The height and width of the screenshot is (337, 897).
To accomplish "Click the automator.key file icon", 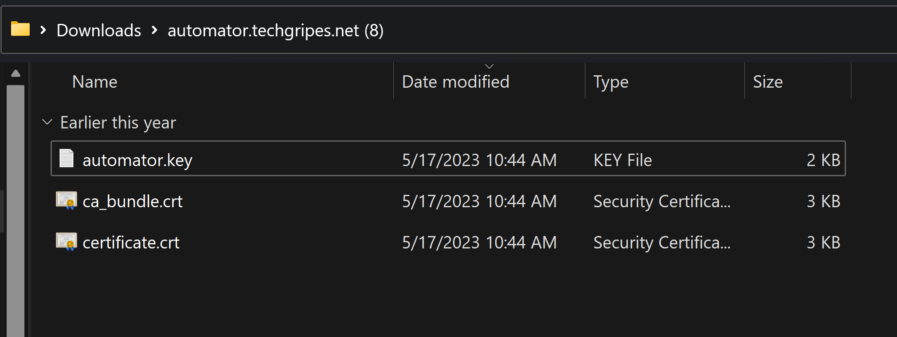I will click(x=67, y=159).
